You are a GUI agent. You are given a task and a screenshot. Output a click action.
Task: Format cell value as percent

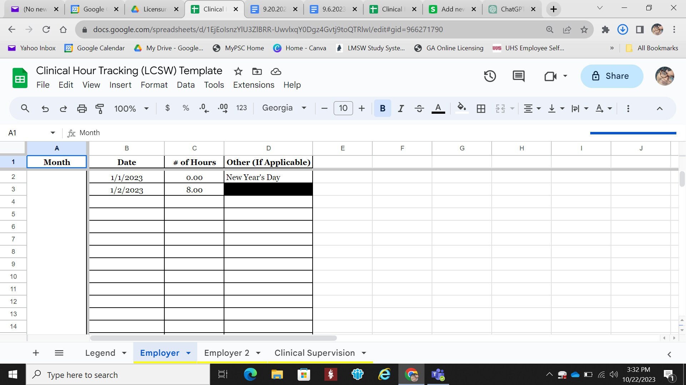185,108
